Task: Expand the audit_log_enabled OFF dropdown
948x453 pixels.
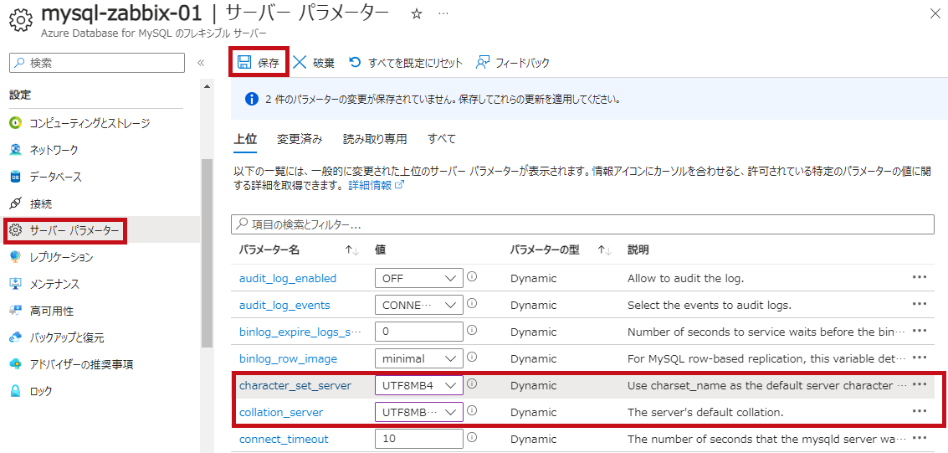Action: click(419, 278)
